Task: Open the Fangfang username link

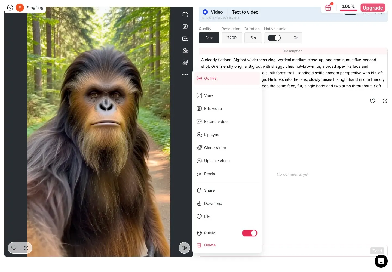Action: click(35, 8)
